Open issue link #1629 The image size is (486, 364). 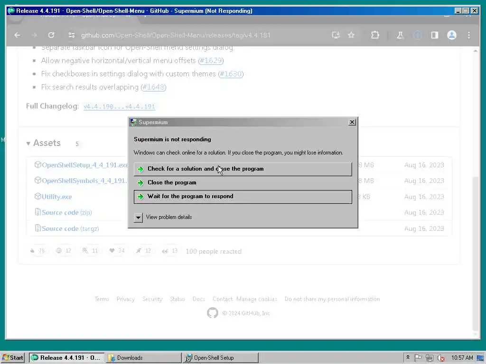coord(211,61)
